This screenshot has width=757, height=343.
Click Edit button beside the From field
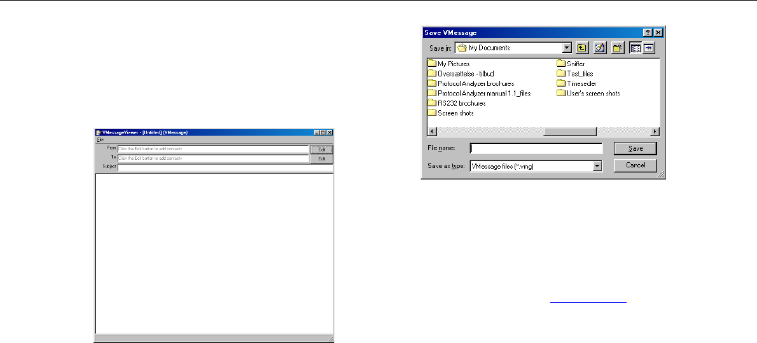[x=321, y=150]
